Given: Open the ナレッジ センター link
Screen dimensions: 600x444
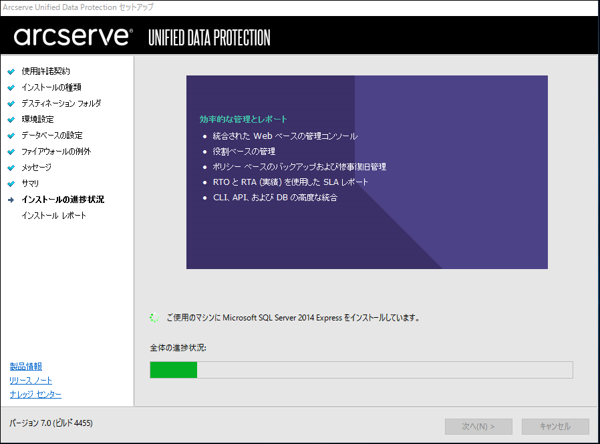Looking at the screenshot, I should click(35, 395).
